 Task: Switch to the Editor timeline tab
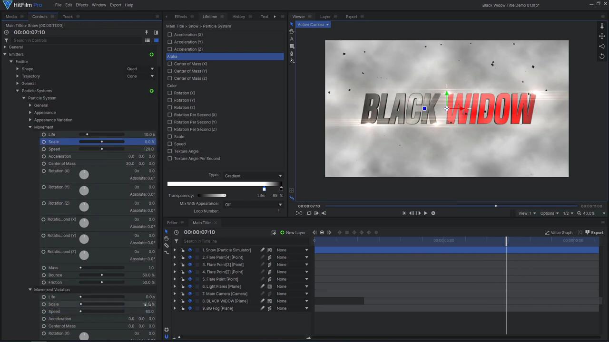[x=172, y=223]
